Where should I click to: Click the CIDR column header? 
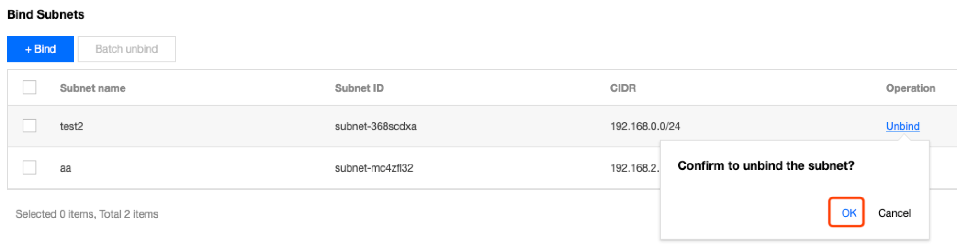click(622, 88)
